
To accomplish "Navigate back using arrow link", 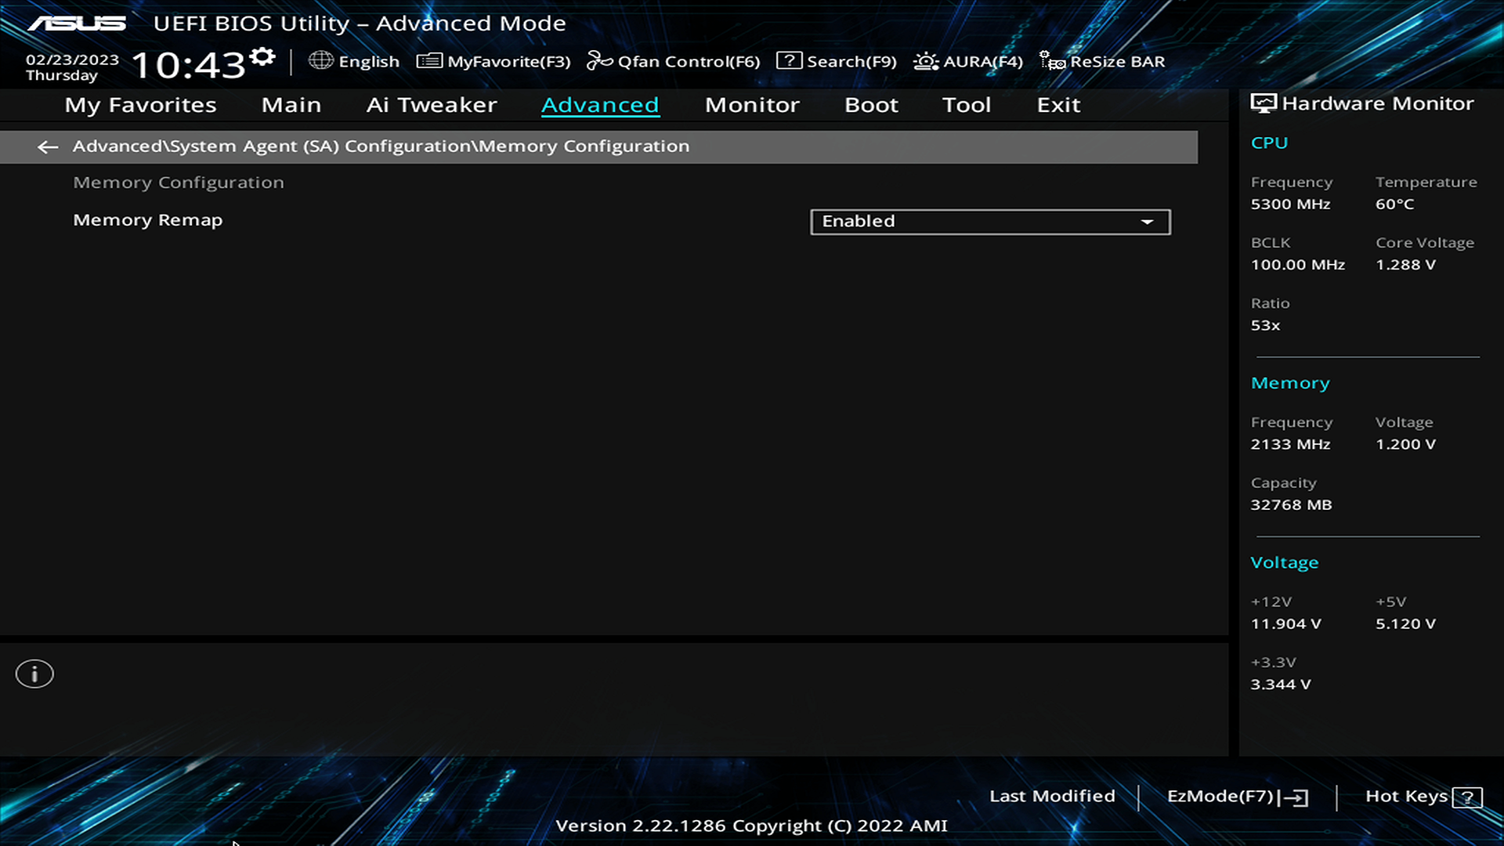I will (48, 146).
